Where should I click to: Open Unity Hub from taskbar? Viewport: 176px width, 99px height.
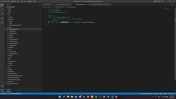click(x=104, y=97)
